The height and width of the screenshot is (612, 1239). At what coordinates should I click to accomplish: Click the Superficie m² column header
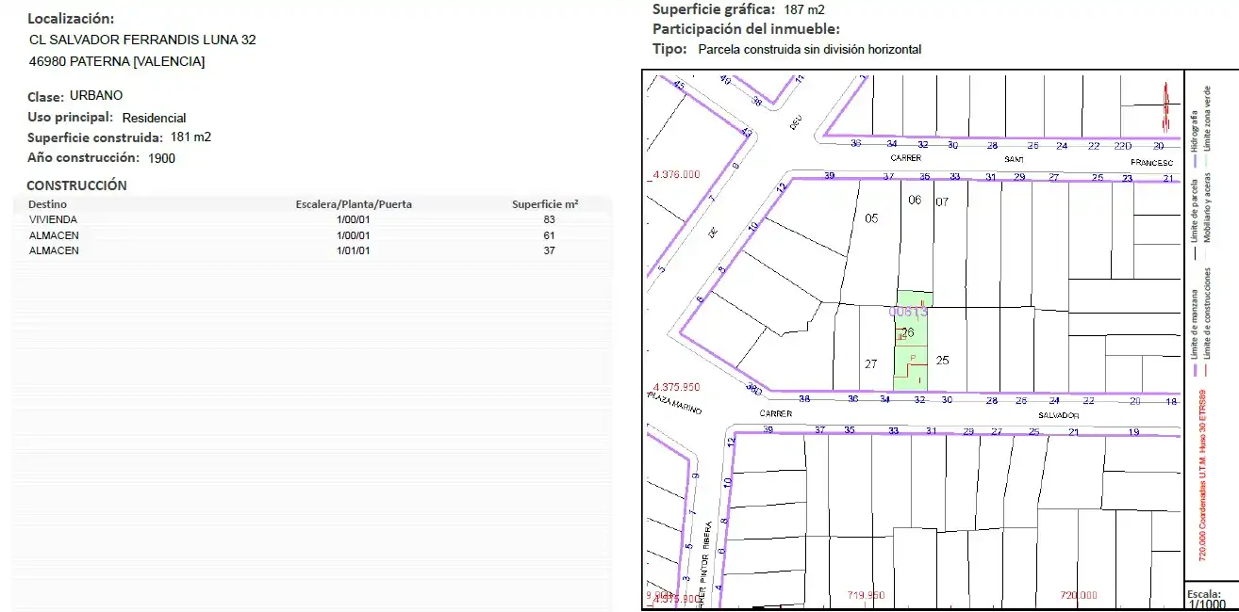point(545,203)
